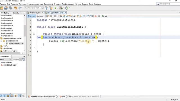
Task: Open Javadoc window icon in Navigator
Action: point(23,59)
